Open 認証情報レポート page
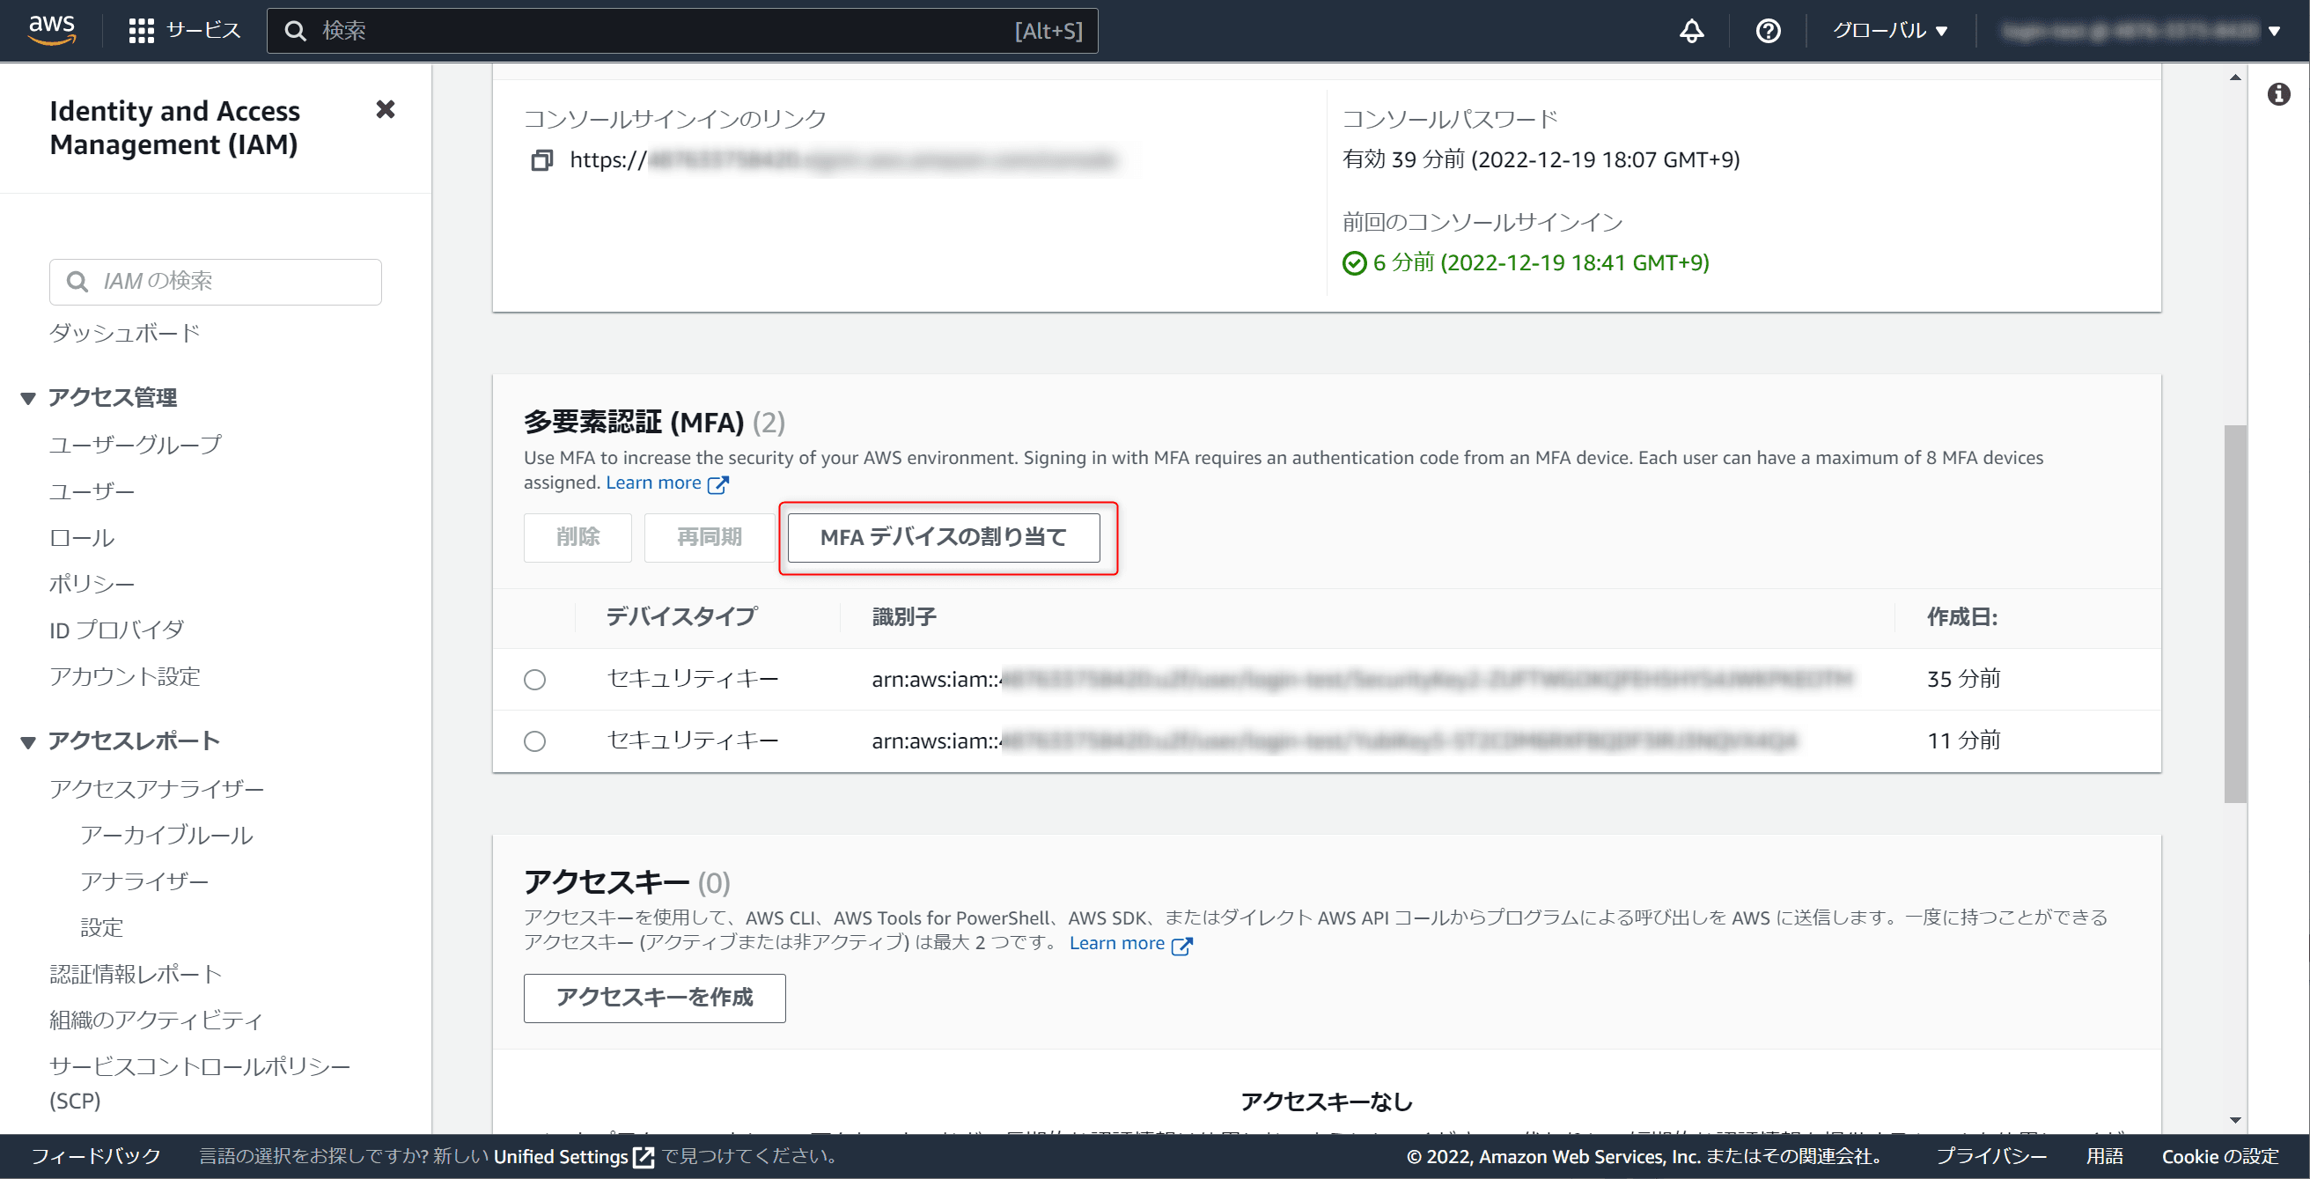The image size is (2310, 1179). tap(136, 974)
